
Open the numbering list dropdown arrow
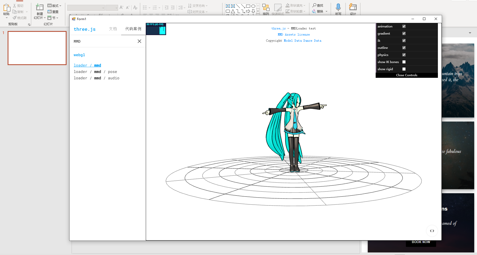(160, 8)
